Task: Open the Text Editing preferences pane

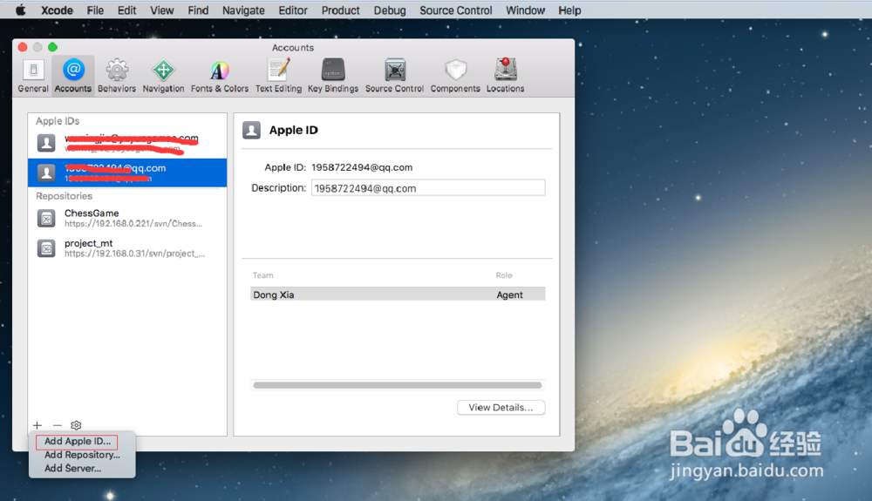Action: click(x=279, y=76)
